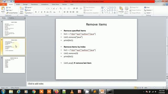Zoom in with plus button

coord(163,88)
